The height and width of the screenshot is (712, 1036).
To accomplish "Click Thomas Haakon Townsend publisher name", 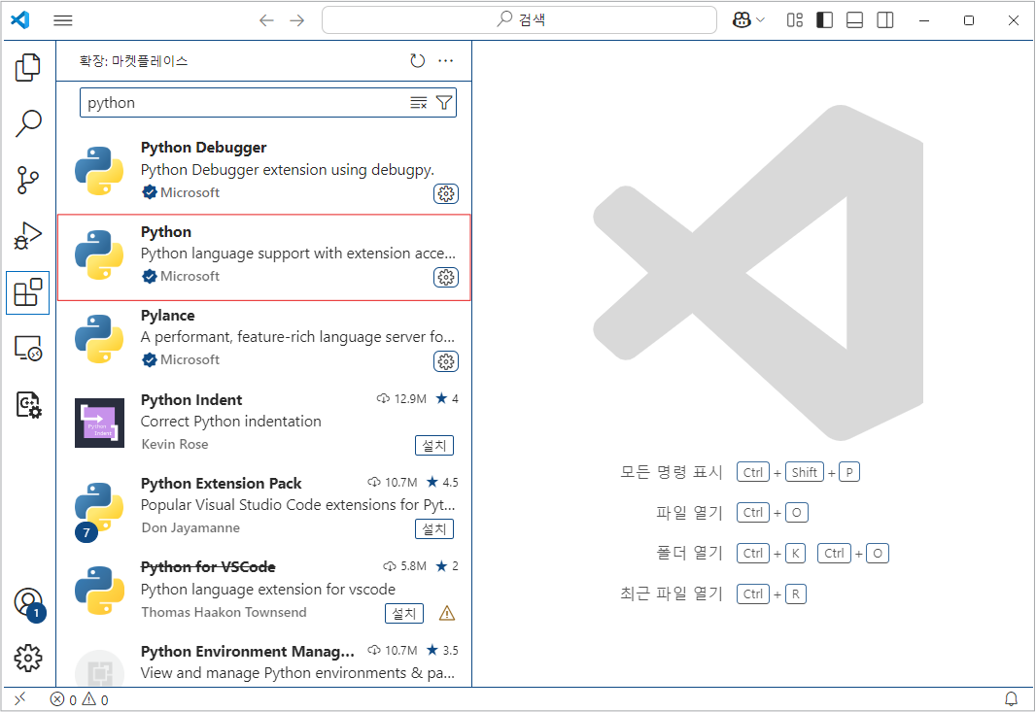I will point(224,612).
